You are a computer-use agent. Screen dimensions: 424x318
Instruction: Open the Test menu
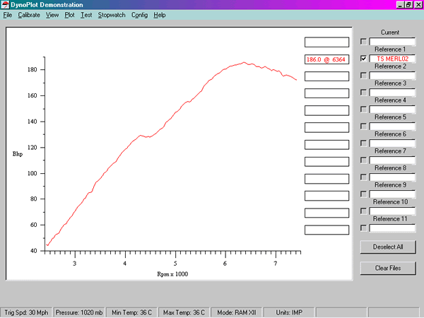click(x=86, y=15)
